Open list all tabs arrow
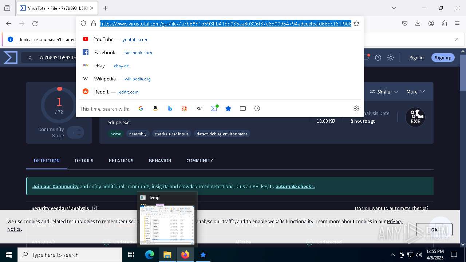The width and height of the screenshot is (466, 262). [394, 8]
